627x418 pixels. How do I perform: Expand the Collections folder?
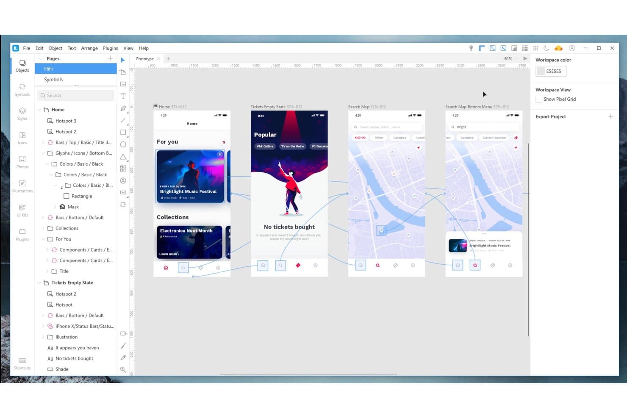coord(43,228)
